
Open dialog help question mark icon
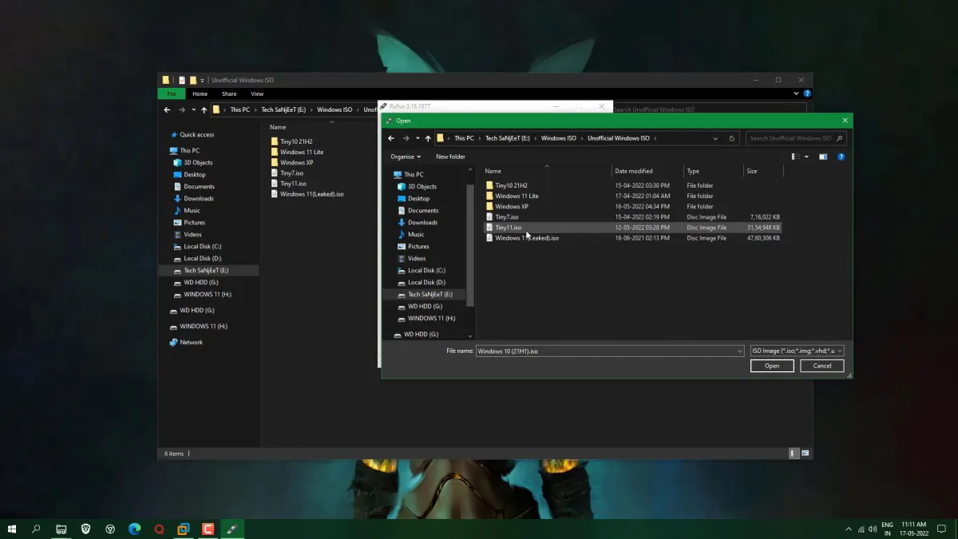[x=841, y=157]
